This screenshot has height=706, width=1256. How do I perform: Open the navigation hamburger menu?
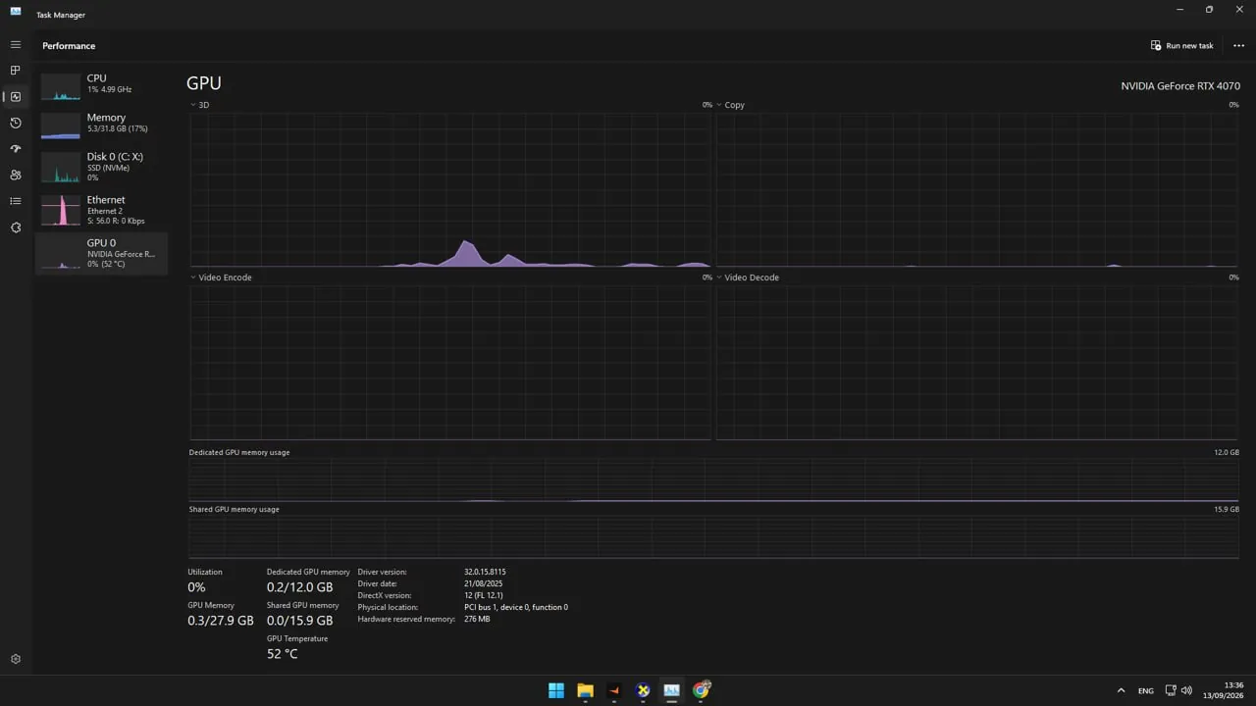pos(16,45)
